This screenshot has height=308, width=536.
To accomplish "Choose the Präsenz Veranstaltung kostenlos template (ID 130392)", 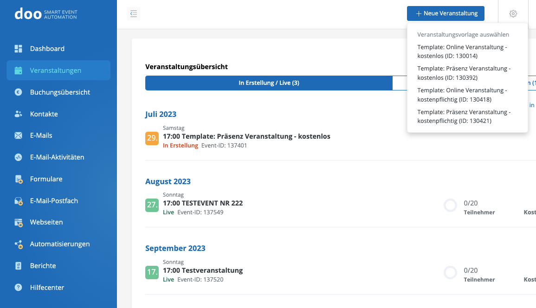I will (464, 73).
